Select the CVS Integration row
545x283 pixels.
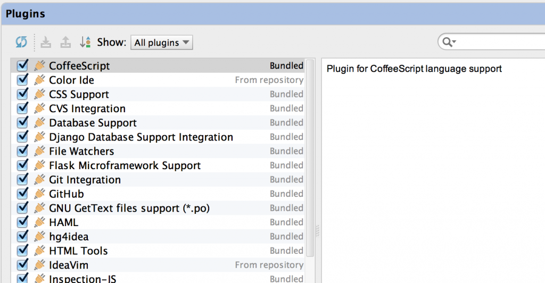click(158, 109)
